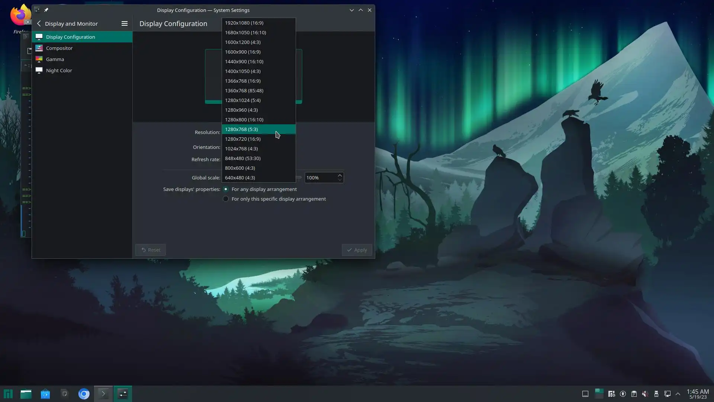Open the Compositor settings page
714x402 pixels.
tap(59, 48)
